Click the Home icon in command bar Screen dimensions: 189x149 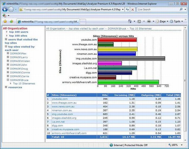tap(130, 21)
